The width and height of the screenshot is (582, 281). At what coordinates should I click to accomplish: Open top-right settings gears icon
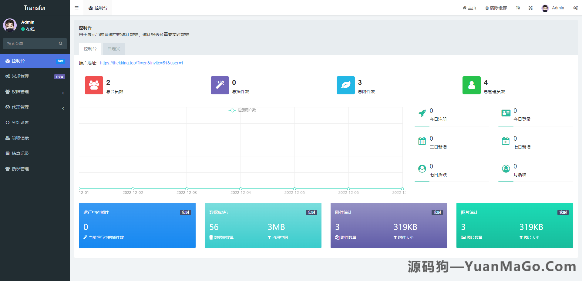(x=575, y=8)
